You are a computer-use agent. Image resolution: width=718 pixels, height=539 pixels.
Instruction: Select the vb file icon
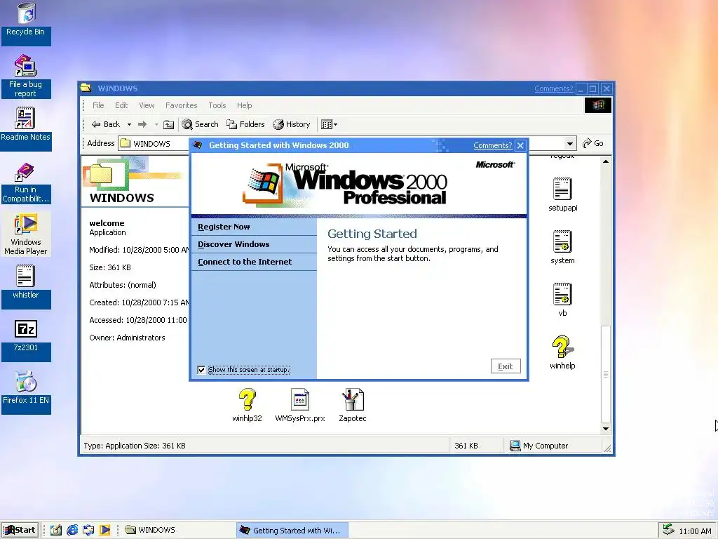562,300
